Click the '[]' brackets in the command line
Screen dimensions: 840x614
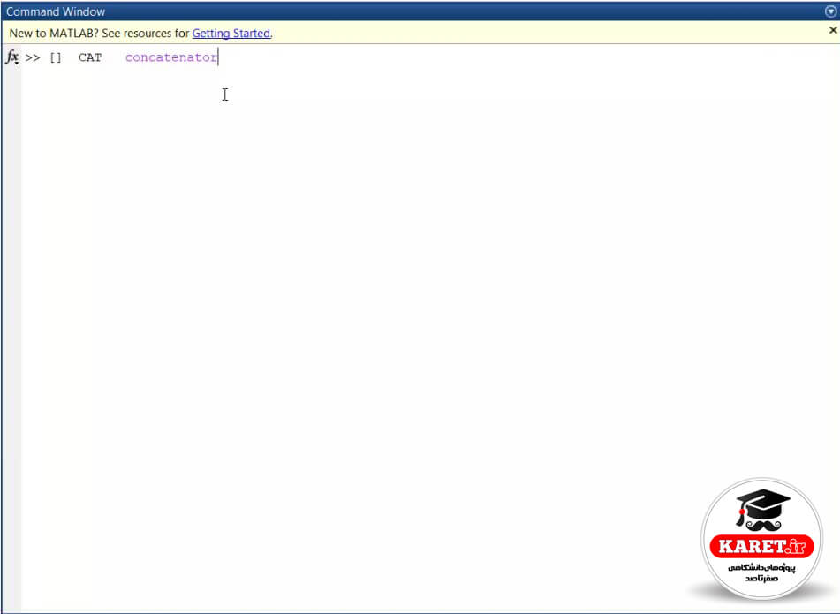click(56, 57)
